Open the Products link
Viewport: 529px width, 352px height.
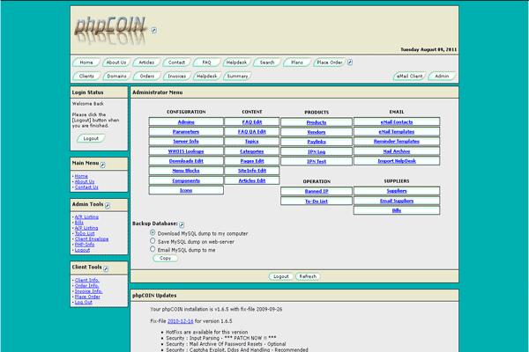317,122
